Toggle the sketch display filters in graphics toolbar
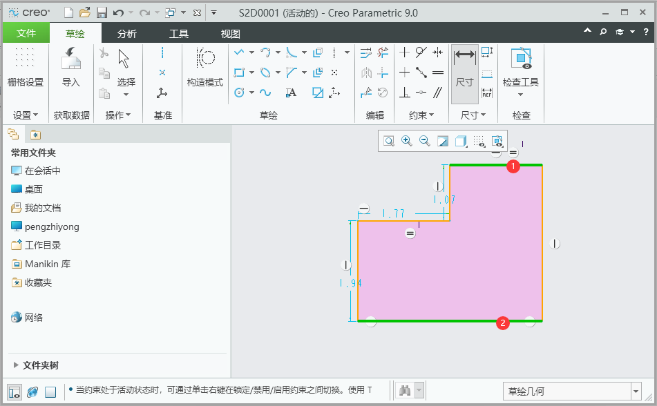Image resolution: width=657 pixels, height=406 pixels. (479, 141)
